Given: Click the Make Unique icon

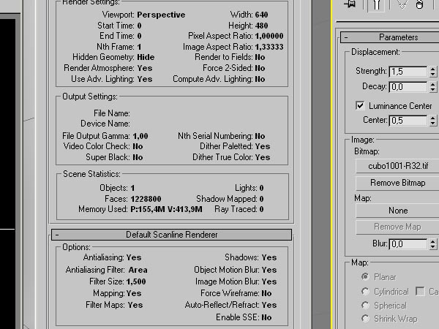Looking at the screenshot, I should (x=402, y=4).
